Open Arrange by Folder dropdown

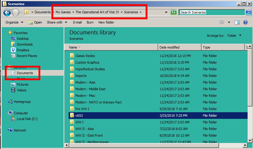(234, 36)
